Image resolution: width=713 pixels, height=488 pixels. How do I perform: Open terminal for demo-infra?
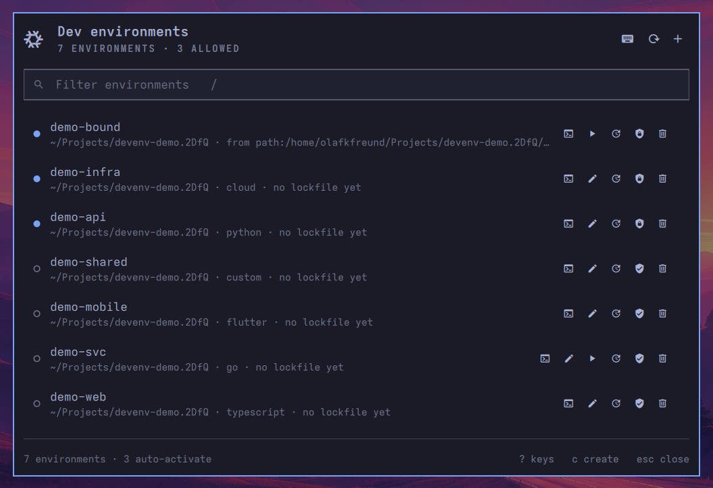tap(569, 179)
